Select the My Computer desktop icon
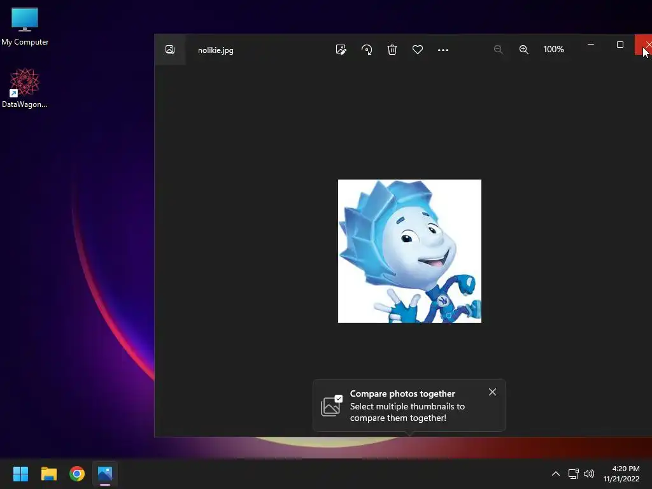The height and width of the screenshot is (489, 652). click(x=25, y=26)
